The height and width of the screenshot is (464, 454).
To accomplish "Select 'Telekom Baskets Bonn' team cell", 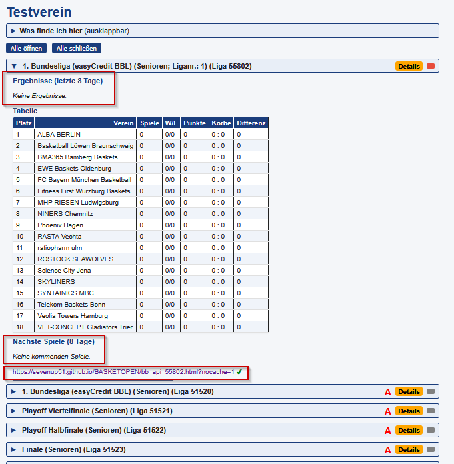I will coord(85,305).
